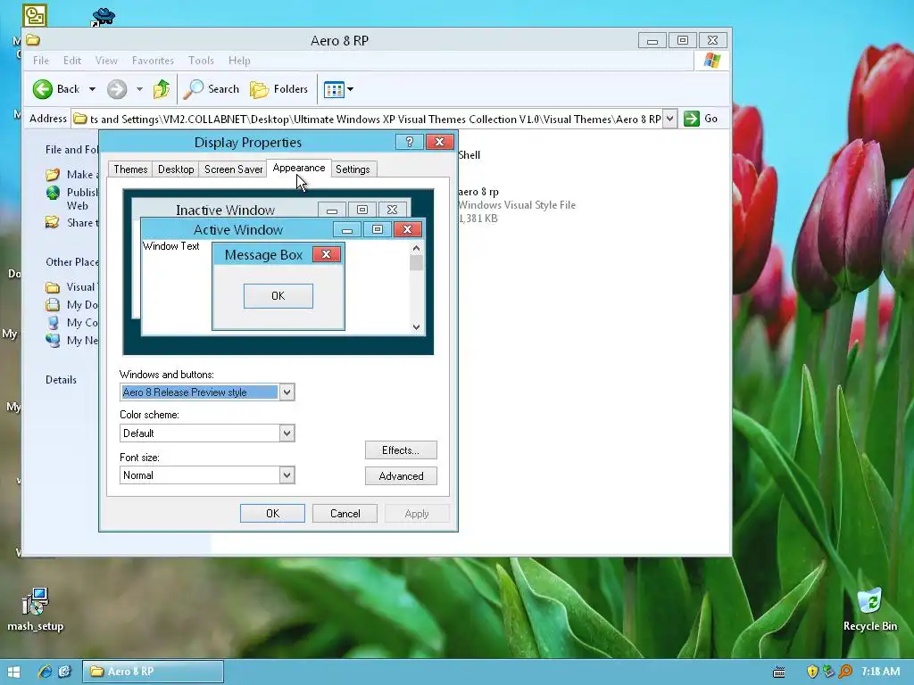Open Windows and buttons style dropdown
Viewport: 914px width, 685px height.
[x=287, y=392]
